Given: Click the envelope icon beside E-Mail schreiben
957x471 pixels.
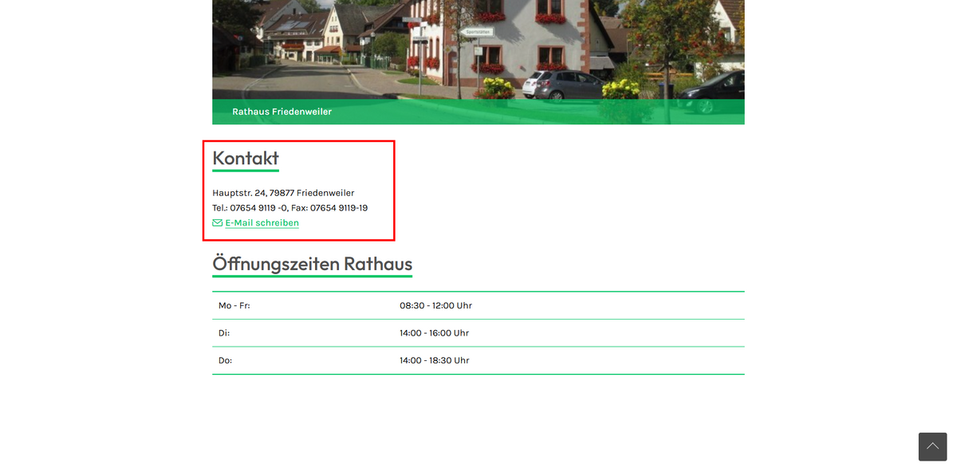Looking at the screenshot, I should (217, 223).
